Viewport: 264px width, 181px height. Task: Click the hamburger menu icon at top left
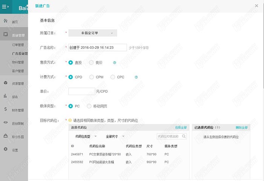pyautogui.click(x=5, y=6)
